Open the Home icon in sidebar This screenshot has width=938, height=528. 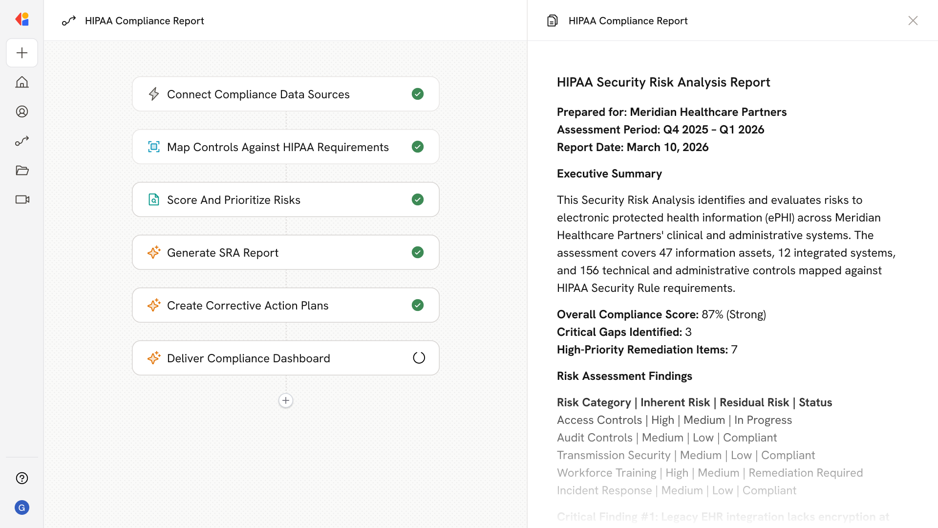click(22, 82)
